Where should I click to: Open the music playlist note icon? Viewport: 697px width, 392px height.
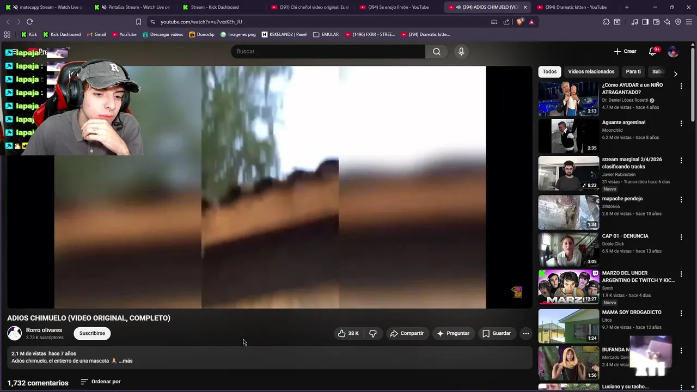tap(634, 22)
